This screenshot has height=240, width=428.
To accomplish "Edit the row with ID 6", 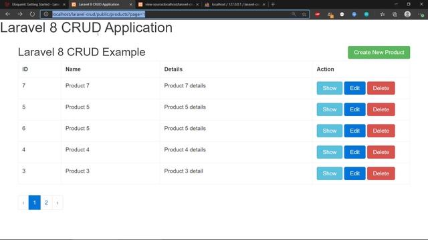I will [x=354, y=131].
